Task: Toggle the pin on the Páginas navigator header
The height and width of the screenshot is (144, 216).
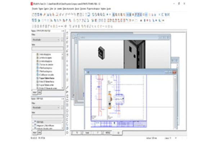Action: click(x=61, y=32)
